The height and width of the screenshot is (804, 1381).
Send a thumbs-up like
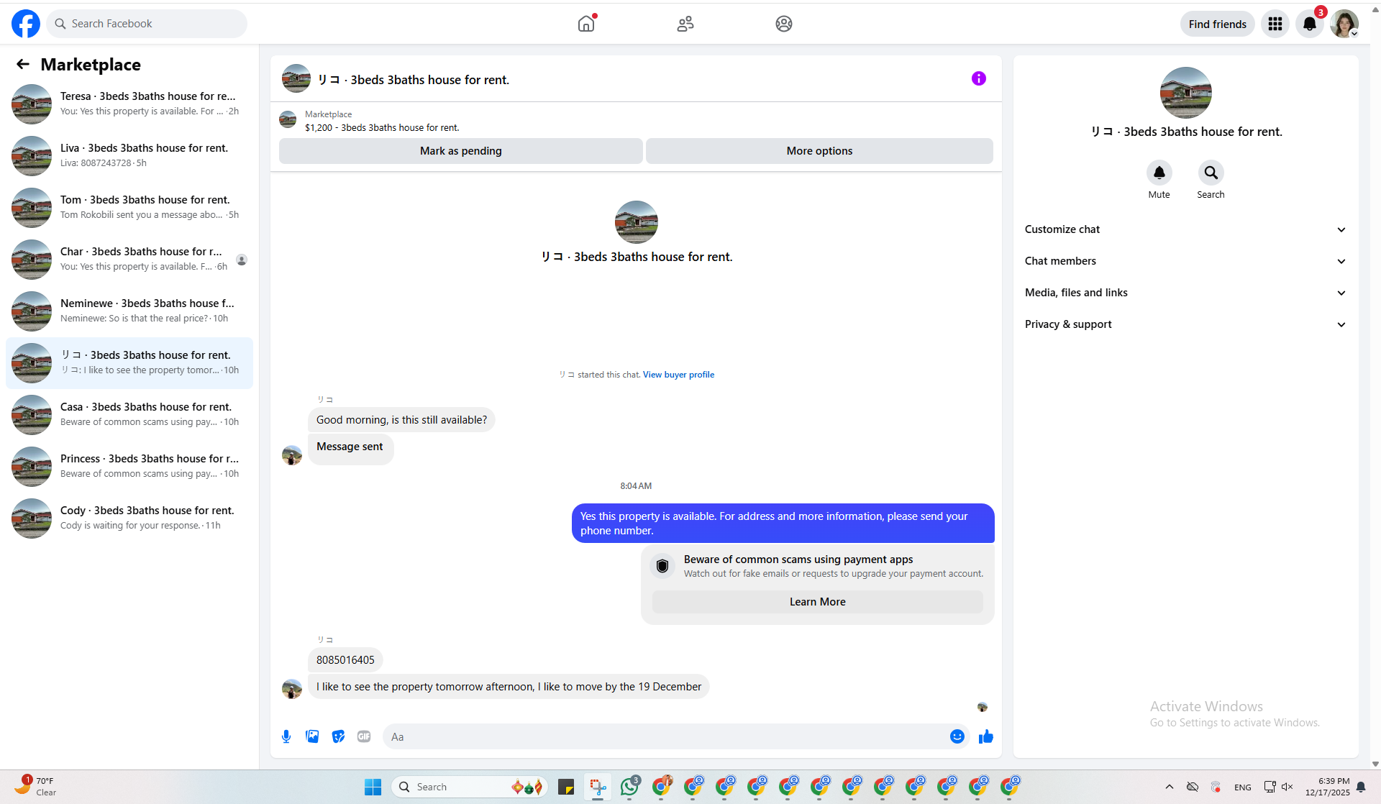[x=986, y=736]
